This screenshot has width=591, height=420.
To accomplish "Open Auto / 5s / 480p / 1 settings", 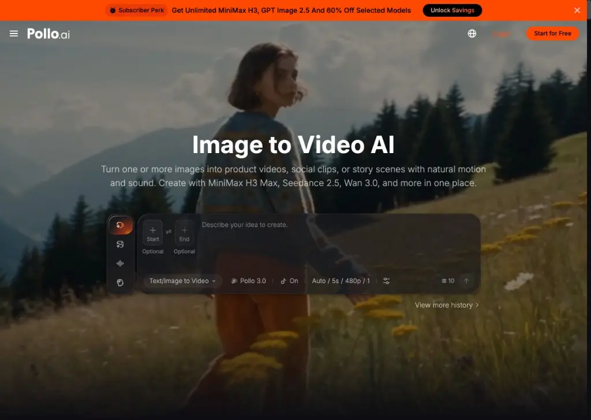I will (x=341, y=281).
